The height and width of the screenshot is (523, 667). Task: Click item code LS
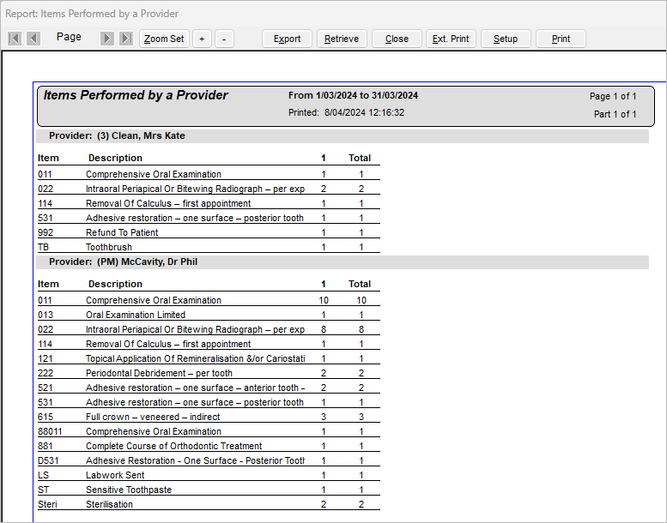click(44, 476)
